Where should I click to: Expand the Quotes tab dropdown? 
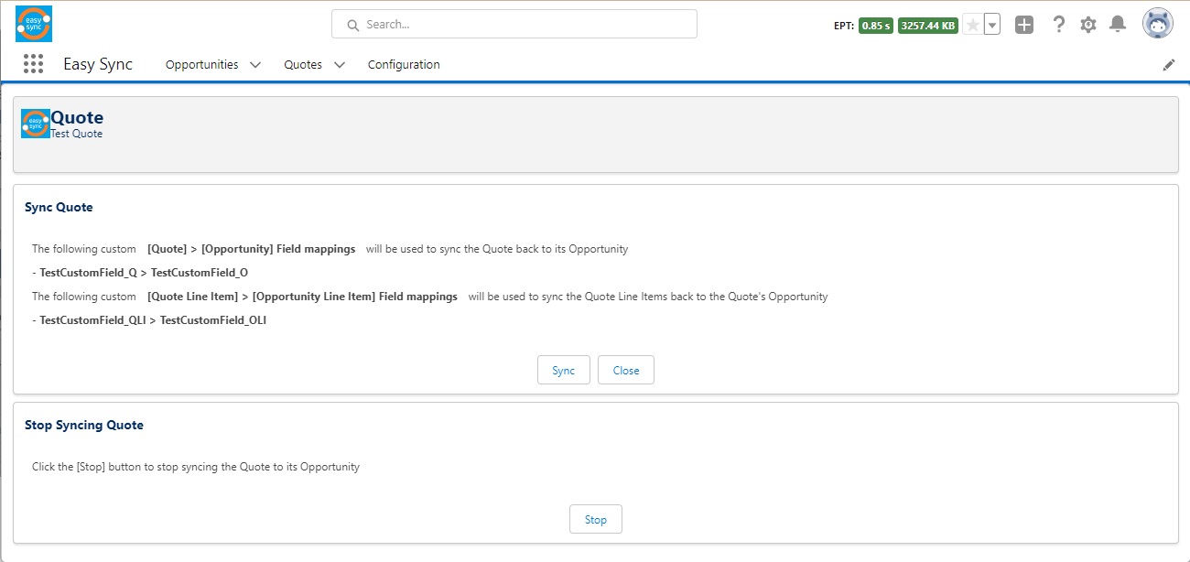[339, 64]
